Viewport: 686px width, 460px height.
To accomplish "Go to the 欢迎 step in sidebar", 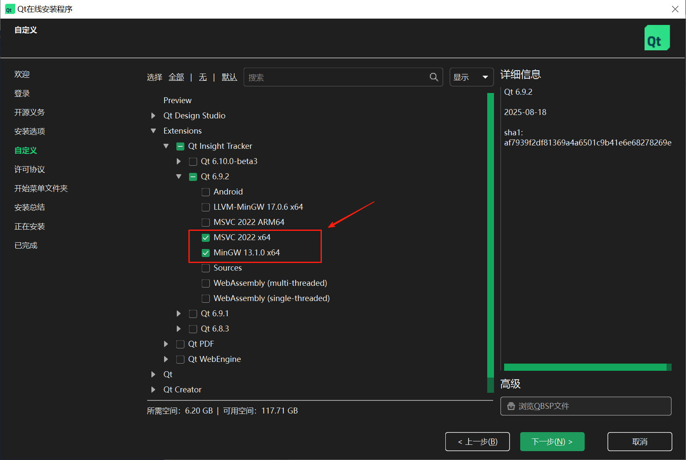I will coord(22,74).
